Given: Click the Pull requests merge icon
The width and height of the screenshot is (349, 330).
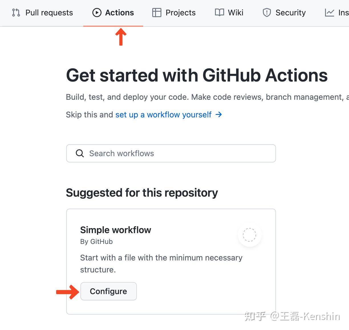Looking at the screenshot, I should (16, 13).
